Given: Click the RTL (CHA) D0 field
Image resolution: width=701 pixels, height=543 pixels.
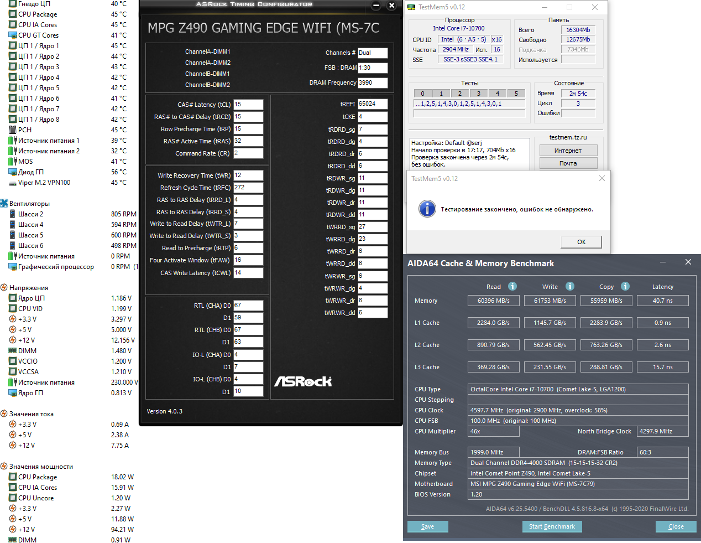Looking at the screenshot, I should coord(248,306).
